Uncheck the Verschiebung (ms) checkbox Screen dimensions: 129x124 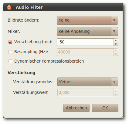point(10,42)
